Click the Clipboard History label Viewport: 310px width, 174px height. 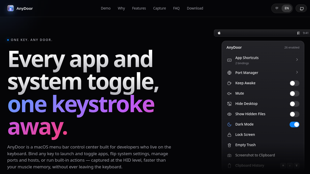(250, 165)
